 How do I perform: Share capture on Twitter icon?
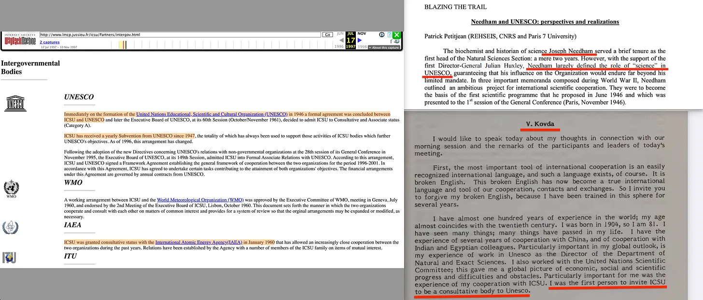click(x=397, y=41)
